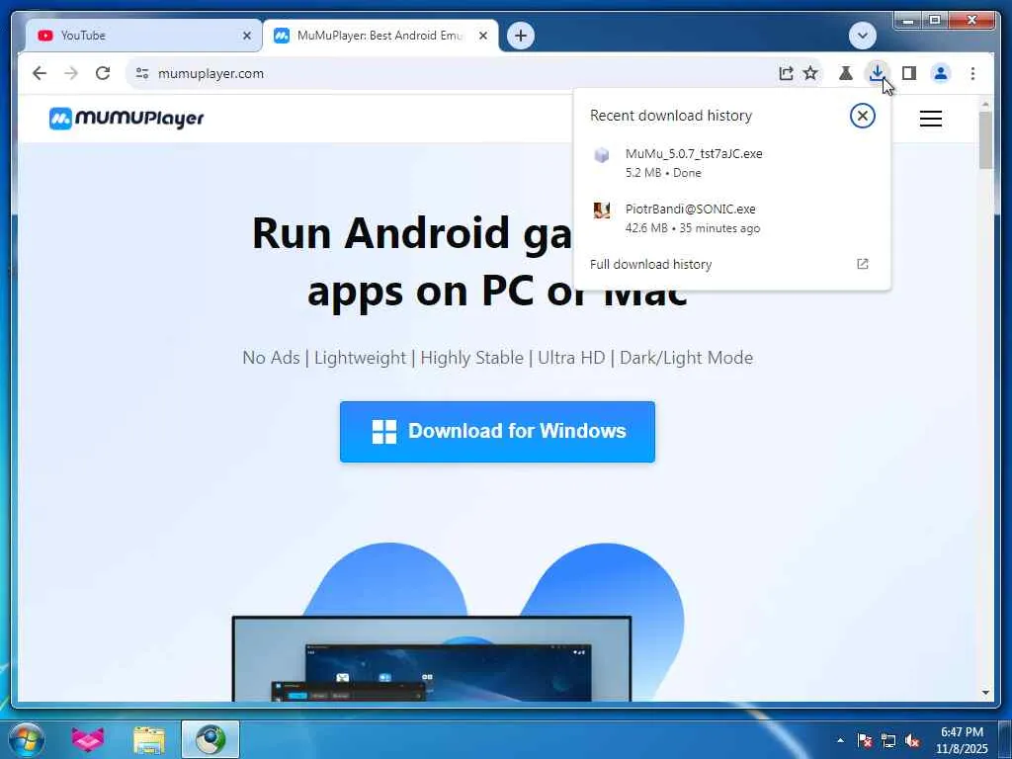Click the share page icon

click(786, 73)
